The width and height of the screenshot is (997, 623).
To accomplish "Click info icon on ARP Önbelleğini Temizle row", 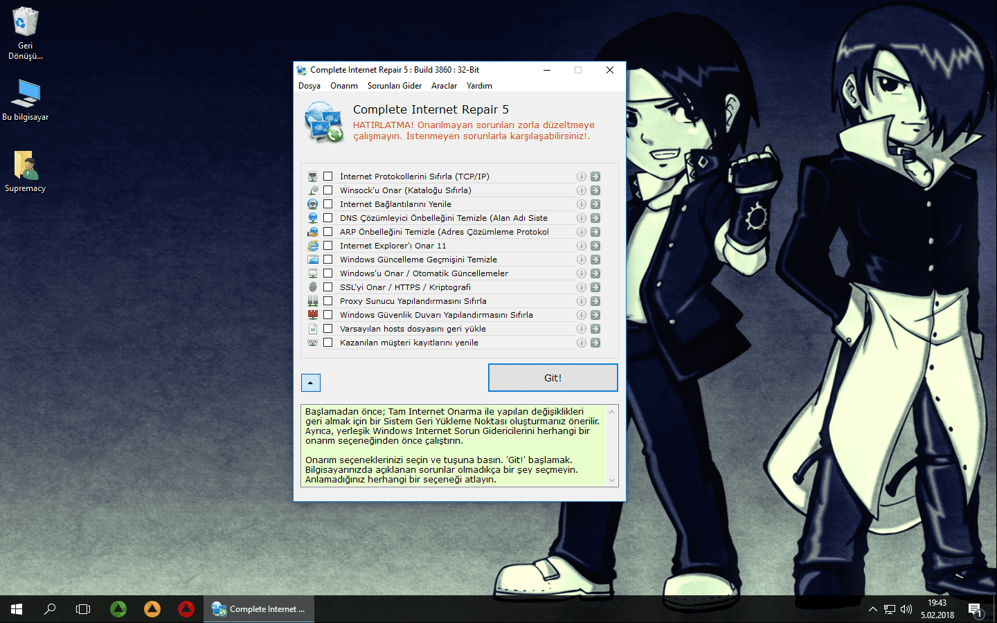I will point(582,232).
